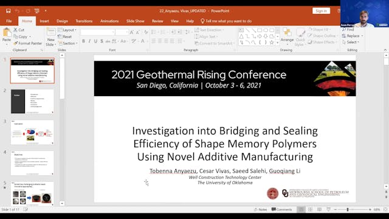The image size is (389, 219).
Task: Open the View tab
Action: tap(174, 21)
